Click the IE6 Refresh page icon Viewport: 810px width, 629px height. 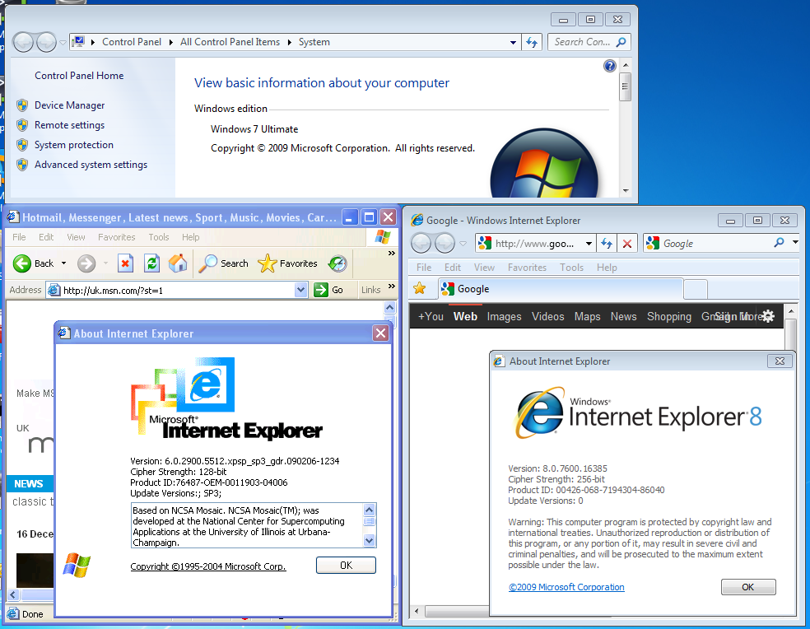(151, 263)
